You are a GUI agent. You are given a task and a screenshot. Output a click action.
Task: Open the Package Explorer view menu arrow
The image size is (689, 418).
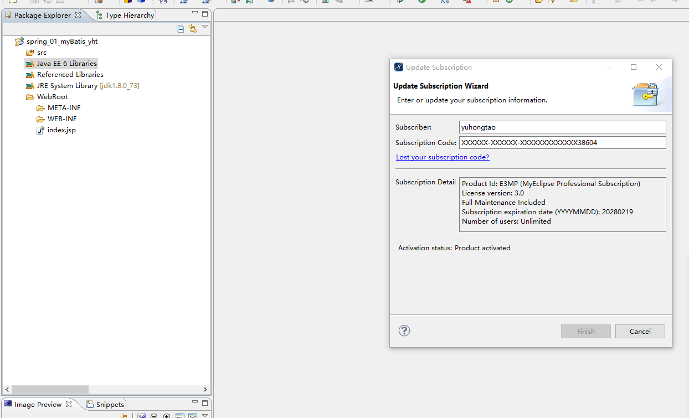[205, 27]
